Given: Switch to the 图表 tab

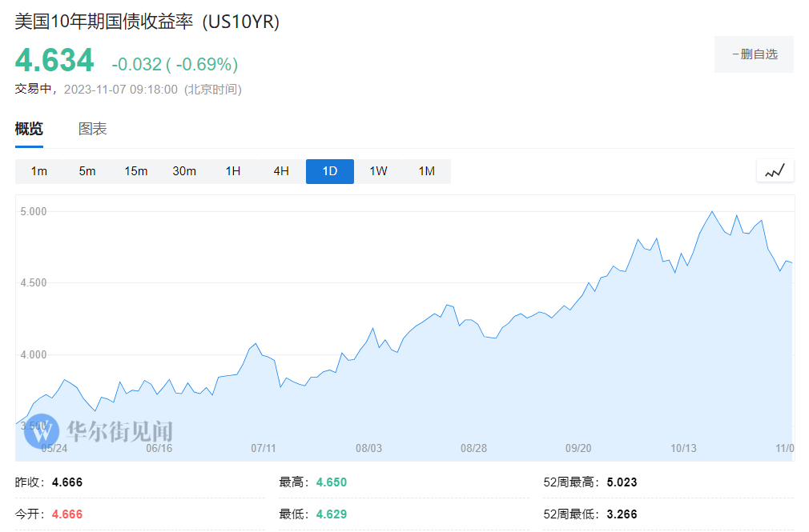Looking at the screenshot, I should tap(93, 129).
